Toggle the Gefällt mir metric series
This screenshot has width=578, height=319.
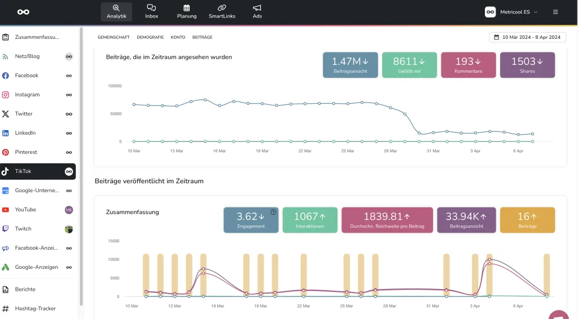(x=409, y=65)
